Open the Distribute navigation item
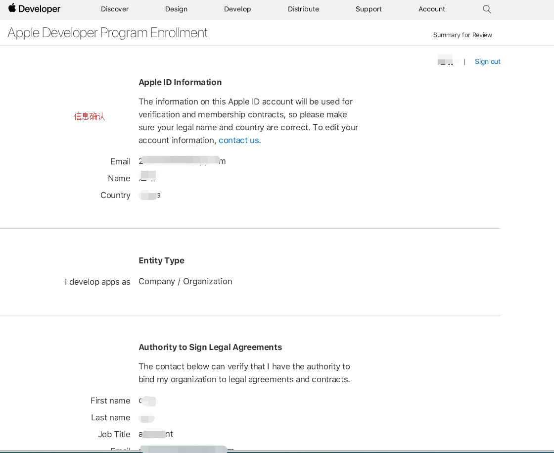The height and width of the screenshot is (453, 554). 303,9
